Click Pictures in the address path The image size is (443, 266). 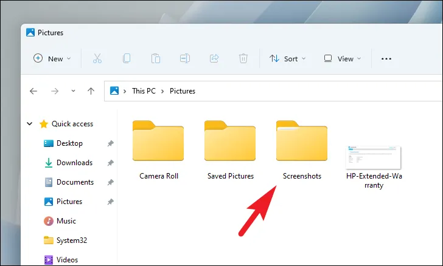tap(183, 91)
